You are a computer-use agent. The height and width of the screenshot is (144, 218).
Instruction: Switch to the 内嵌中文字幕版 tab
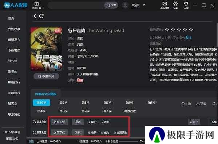point(45,94)
